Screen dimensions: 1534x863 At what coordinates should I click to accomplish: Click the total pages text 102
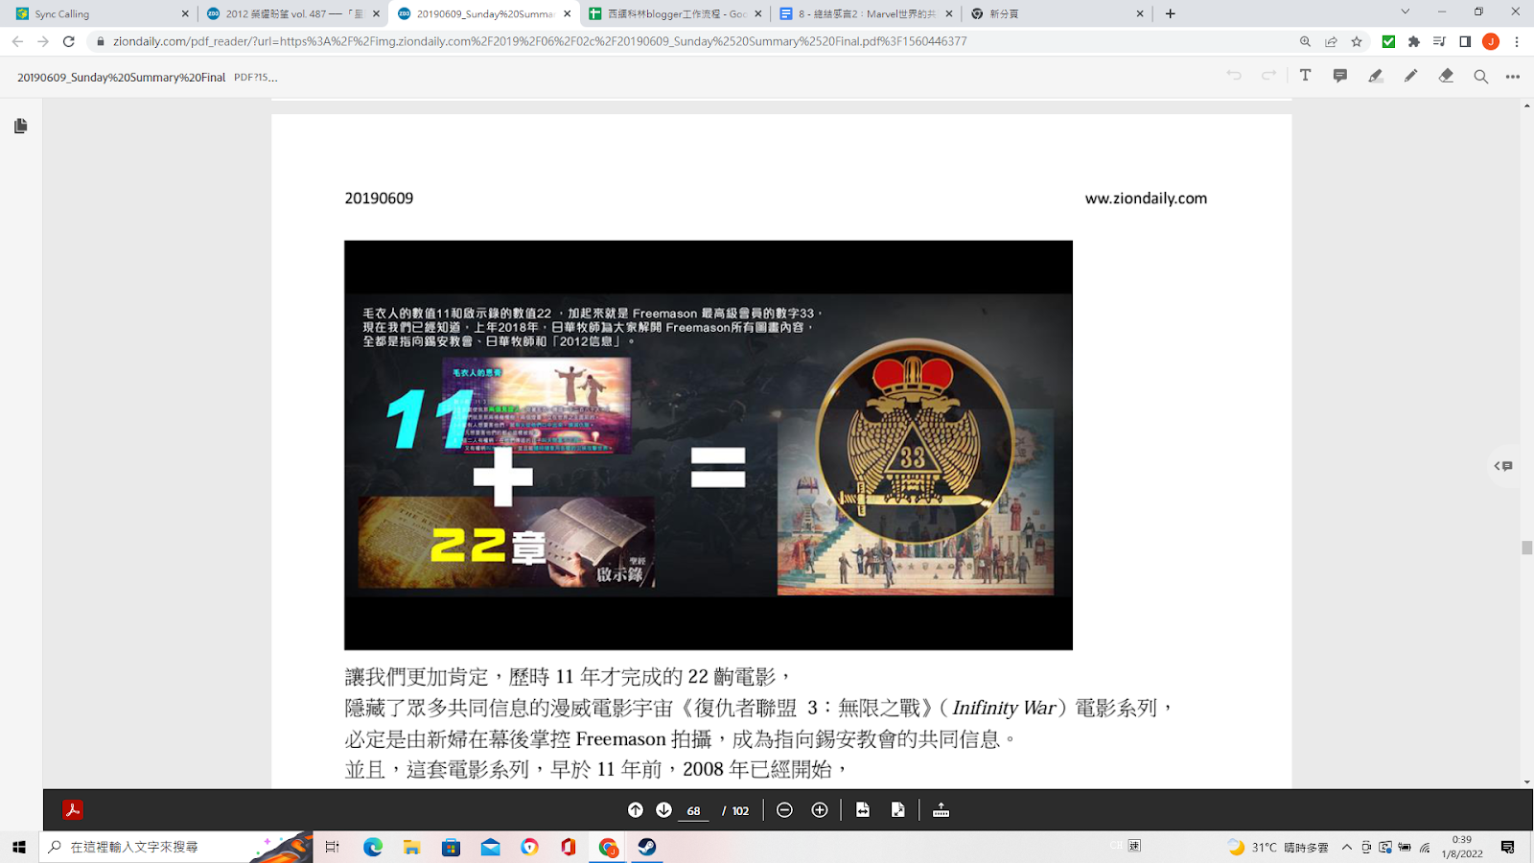(x=740, y=811)
